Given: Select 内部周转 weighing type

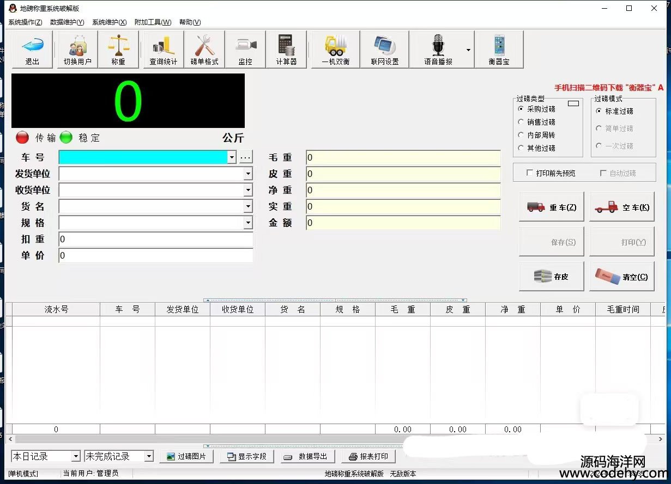Looking at the screenshot, I should click(x=521, y=135).
